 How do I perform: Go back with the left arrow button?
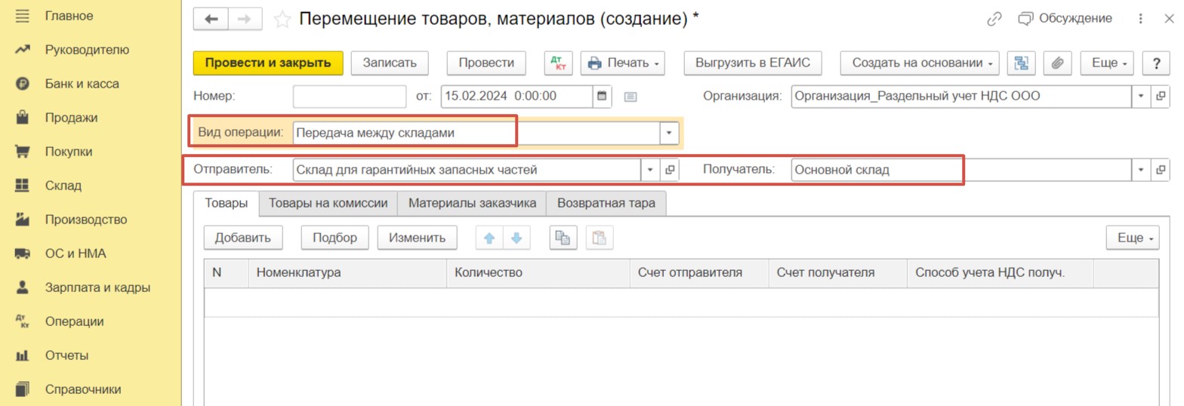coord(211,20)
